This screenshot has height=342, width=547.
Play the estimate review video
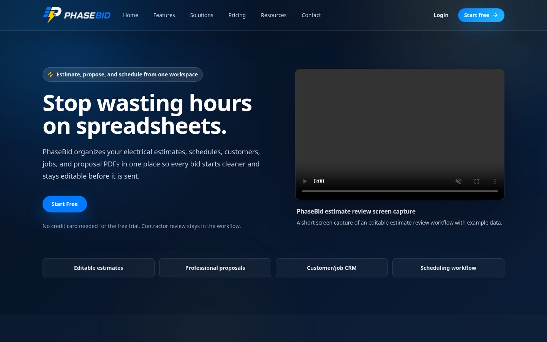pyautogui.click(x=305, y=181)
